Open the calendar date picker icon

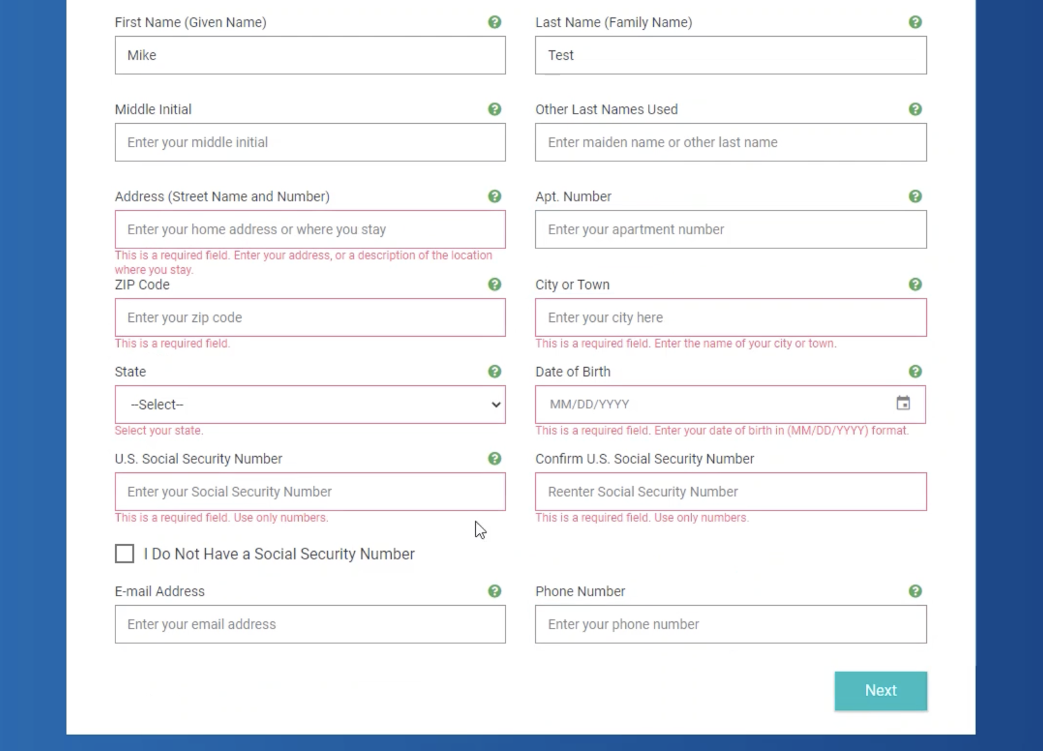click(903, 403)
